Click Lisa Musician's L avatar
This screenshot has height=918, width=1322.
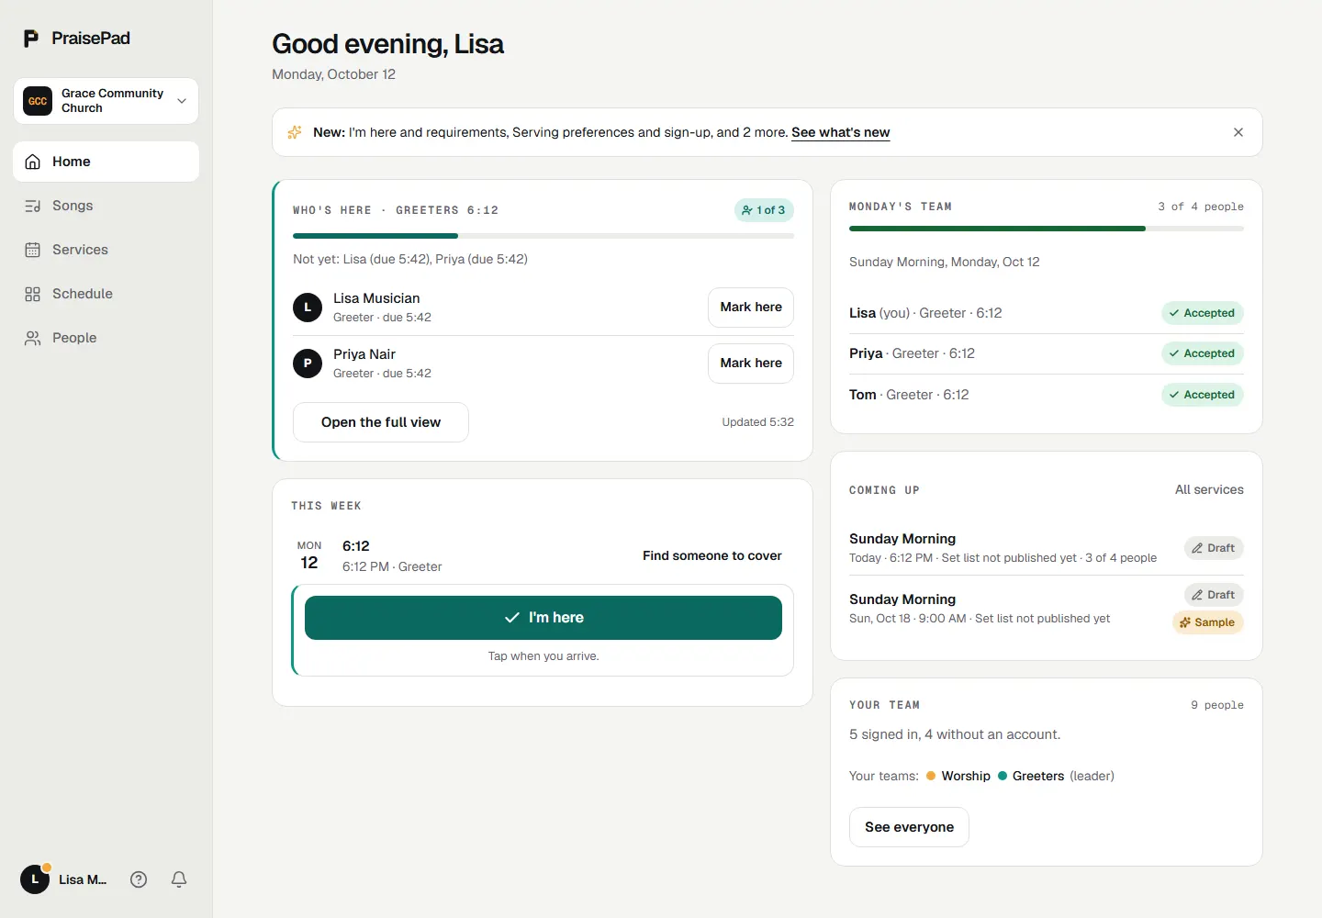click(308, 308)
